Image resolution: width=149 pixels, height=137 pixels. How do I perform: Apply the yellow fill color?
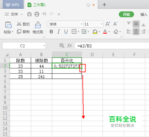click(95, 32)
